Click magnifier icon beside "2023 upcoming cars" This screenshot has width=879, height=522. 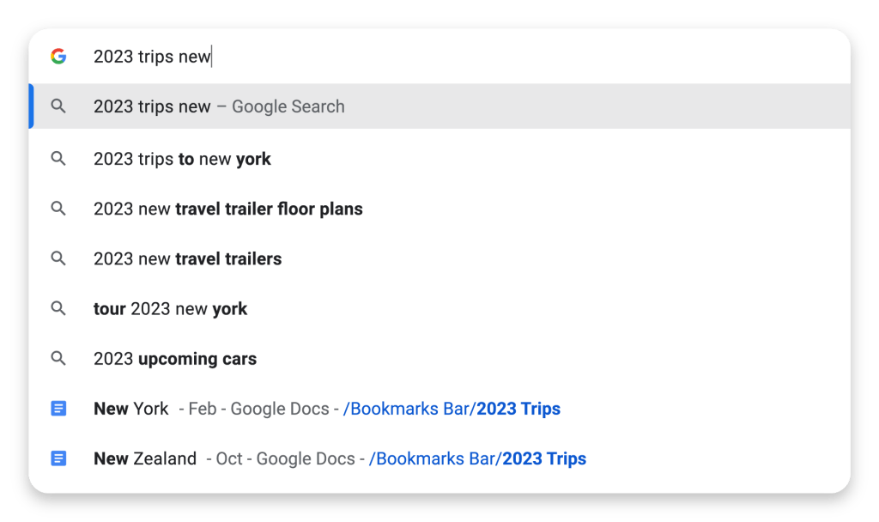click(x=58, y=359)
